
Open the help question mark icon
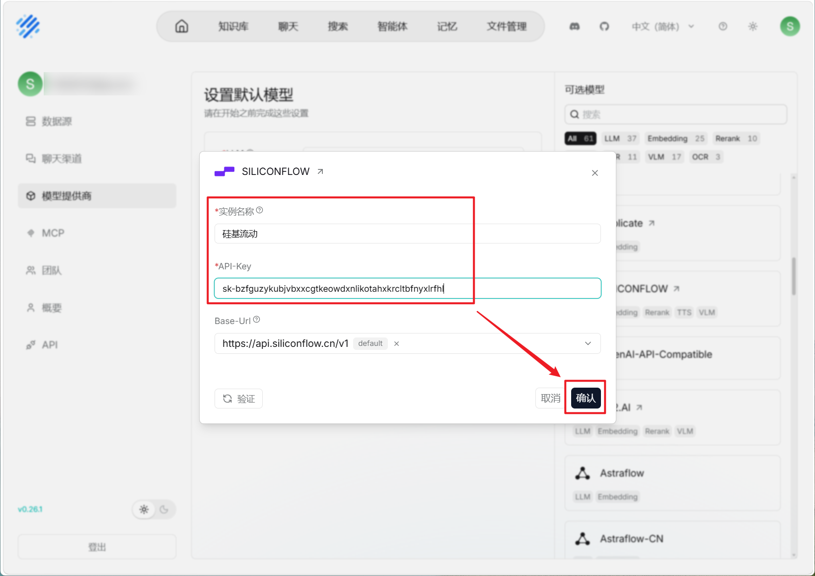click(723, 26)
